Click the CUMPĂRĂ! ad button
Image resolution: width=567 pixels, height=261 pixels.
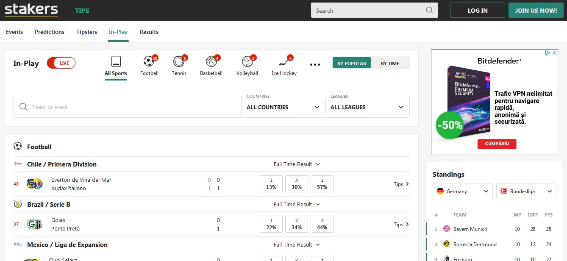click(497, 144)
